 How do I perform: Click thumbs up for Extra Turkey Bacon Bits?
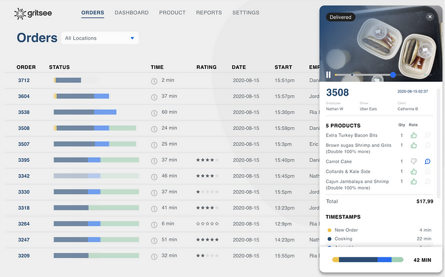pyautogui.click(x=413, y=136)
